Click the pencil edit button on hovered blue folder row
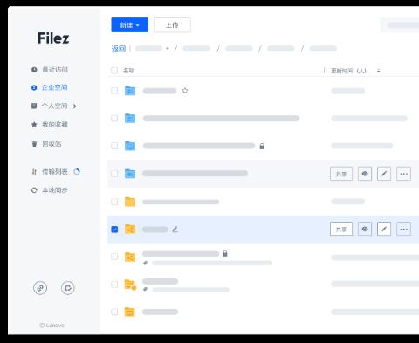Viewport: 419px width, 343px height. tap(384, 174)
